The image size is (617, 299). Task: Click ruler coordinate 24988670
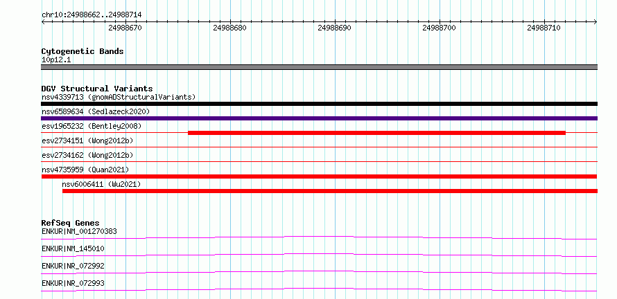125,28
